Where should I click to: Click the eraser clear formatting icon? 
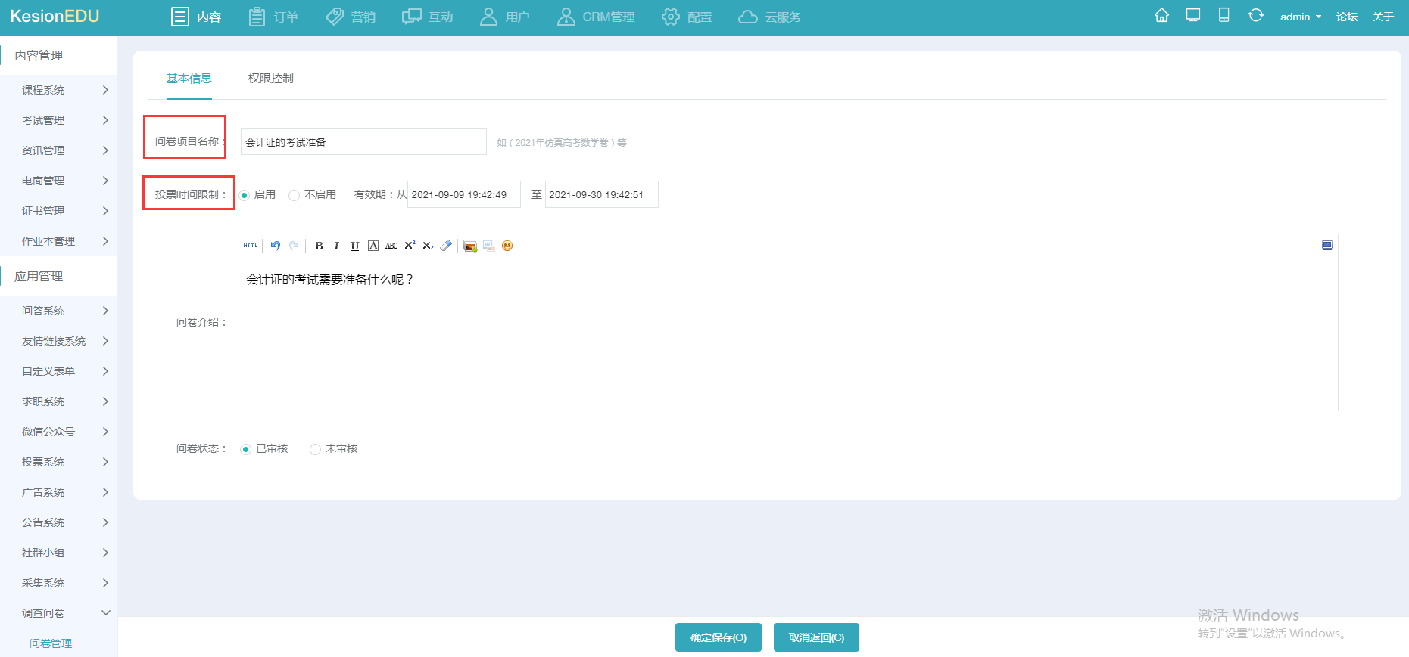446,246
